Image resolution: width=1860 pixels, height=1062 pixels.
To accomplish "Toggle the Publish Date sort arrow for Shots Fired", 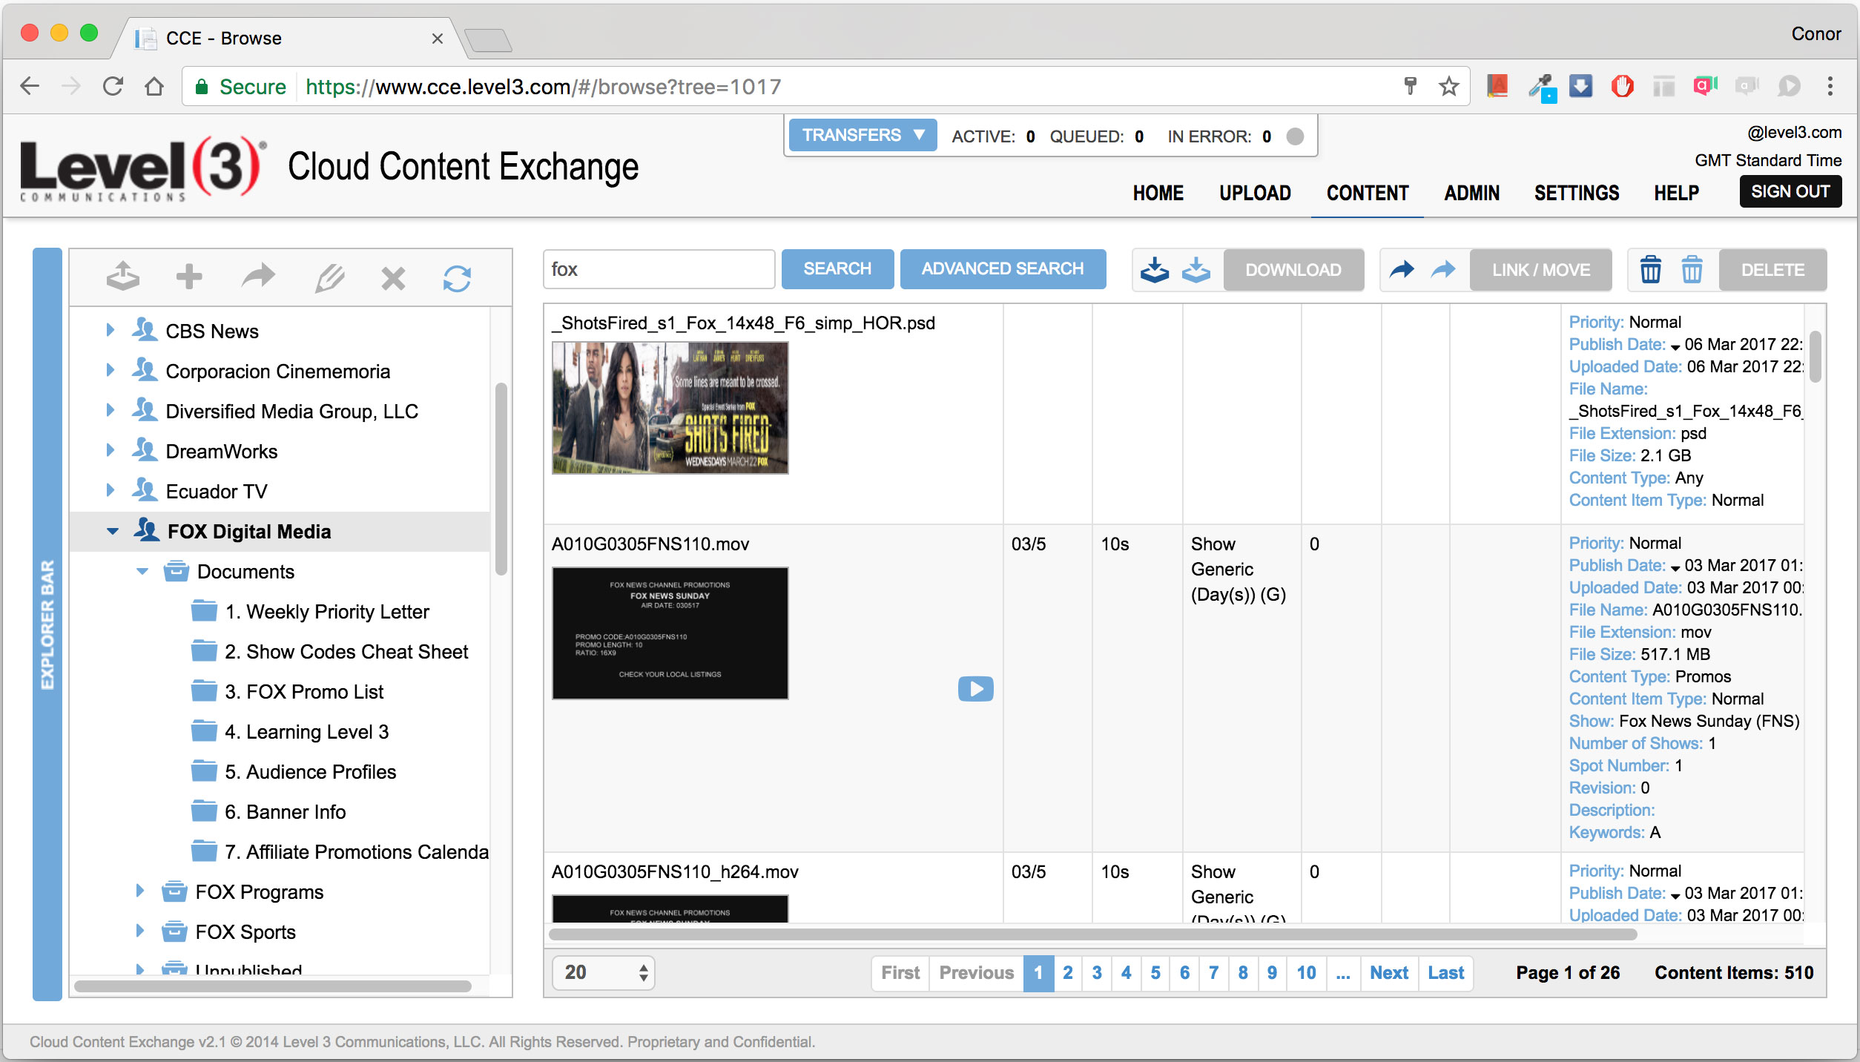I will pos(1675,346).
